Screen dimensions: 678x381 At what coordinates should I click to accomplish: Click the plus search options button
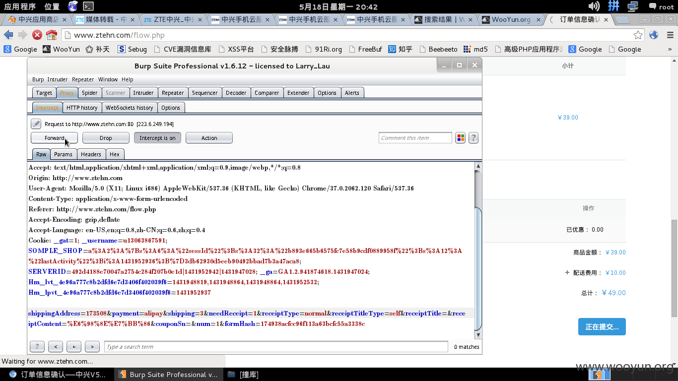pos(74,347)
